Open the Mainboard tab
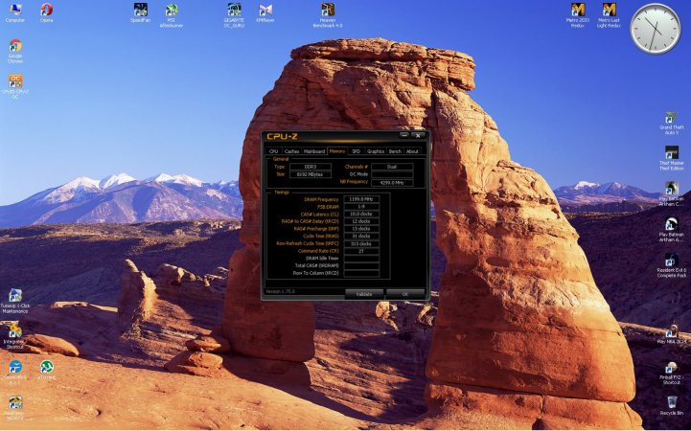The image size is (691, 431). coord(314,151)
